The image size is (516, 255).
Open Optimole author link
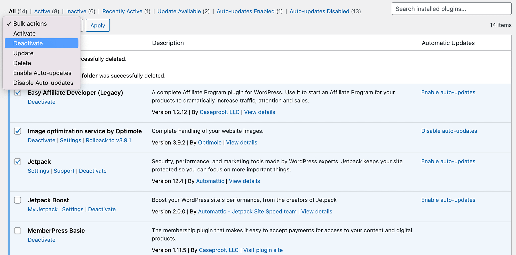click(210, 142)
